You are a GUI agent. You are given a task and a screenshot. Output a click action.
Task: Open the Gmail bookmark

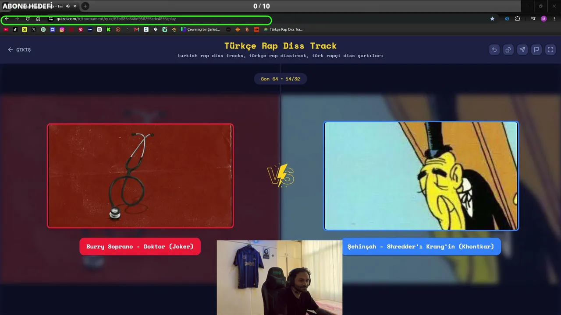(x=137, y=29)
